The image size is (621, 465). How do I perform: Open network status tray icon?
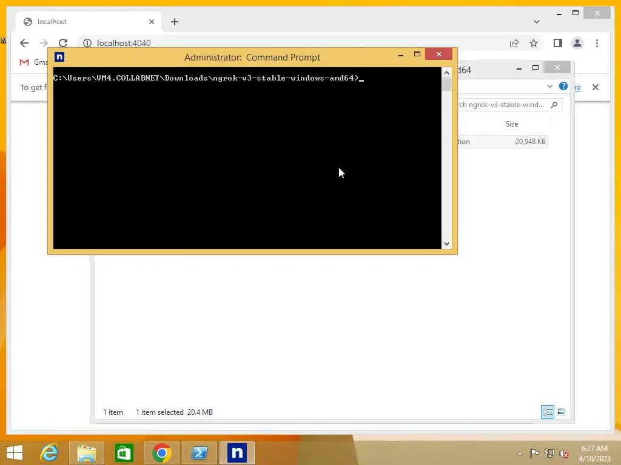pos(549,453)
